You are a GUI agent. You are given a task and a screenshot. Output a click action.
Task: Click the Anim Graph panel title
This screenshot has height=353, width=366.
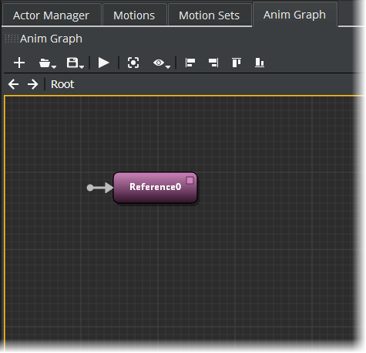pyautogui.click(x=51, y=39)
